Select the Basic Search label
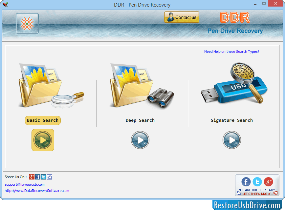 43,120
